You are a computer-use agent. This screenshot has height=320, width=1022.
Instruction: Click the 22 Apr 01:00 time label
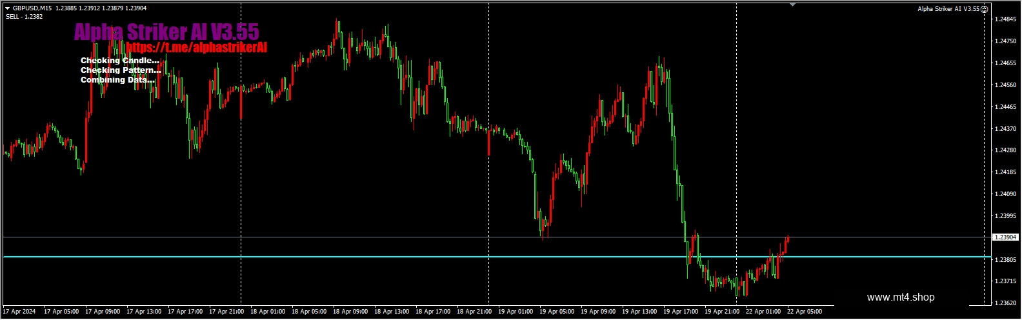tap(764, 312)
